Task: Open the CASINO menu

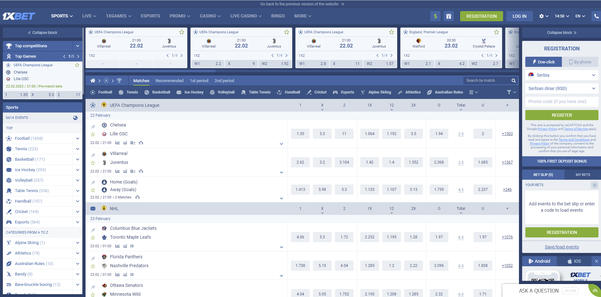Action: click(x=210, y=16)
